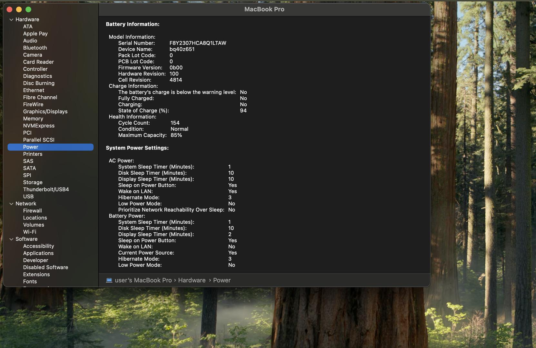This screenshot has height=348, width=536.
Task: Minimize window with yellow button
Action: click(x=19, y=9)
